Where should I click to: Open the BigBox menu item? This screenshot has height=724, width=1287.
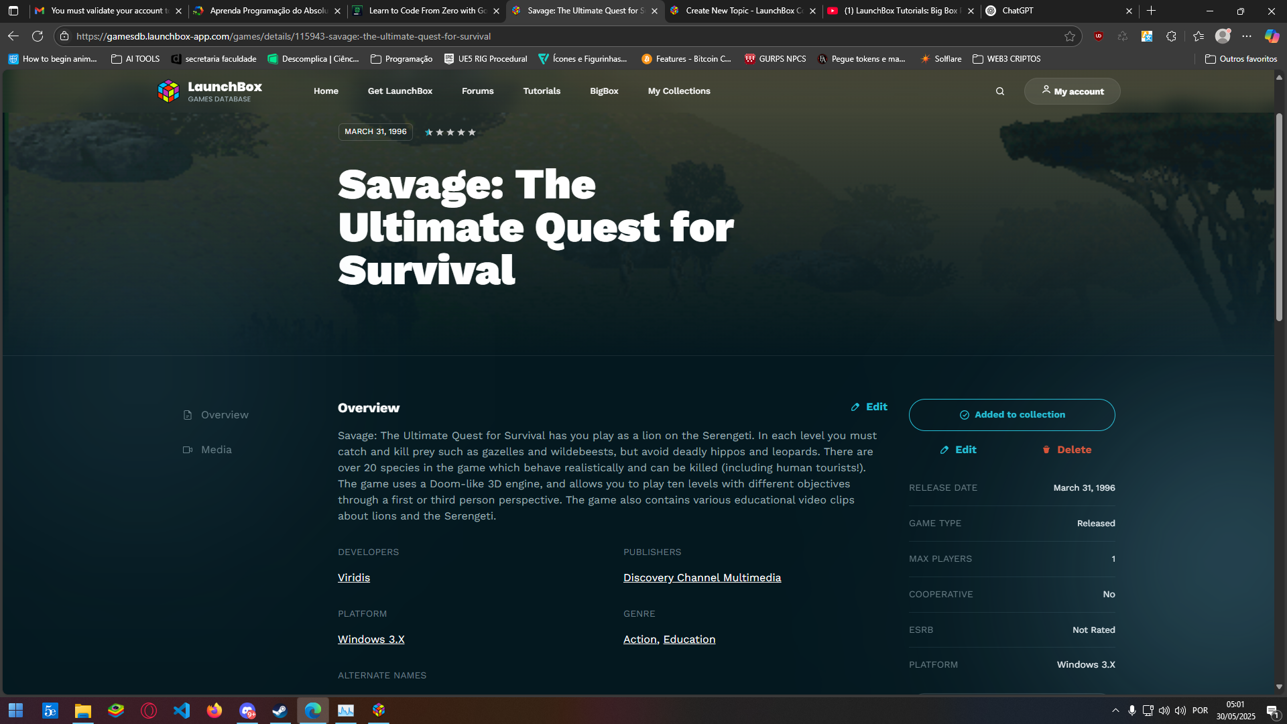[604, 91]
